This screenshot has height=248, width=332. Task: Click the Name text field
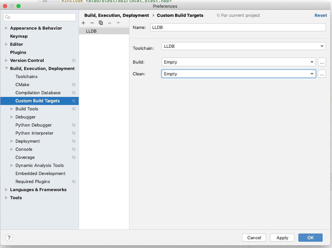(238, 27)
